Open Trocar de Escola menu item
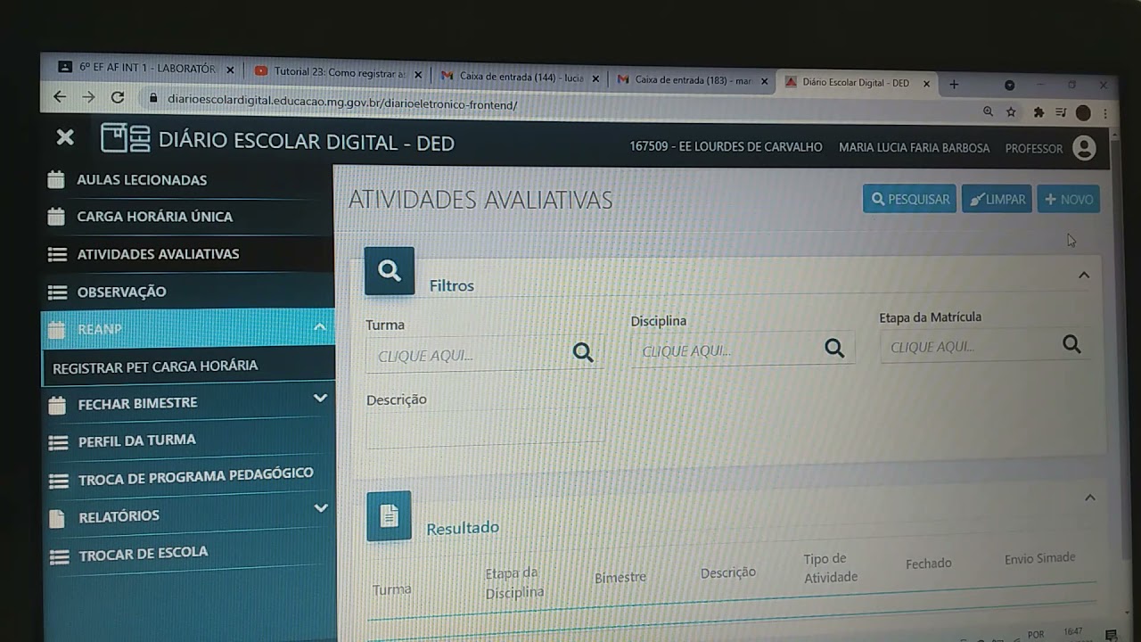Image resolution: width=1141 pixels, height=642 pixels. (143, 554)
